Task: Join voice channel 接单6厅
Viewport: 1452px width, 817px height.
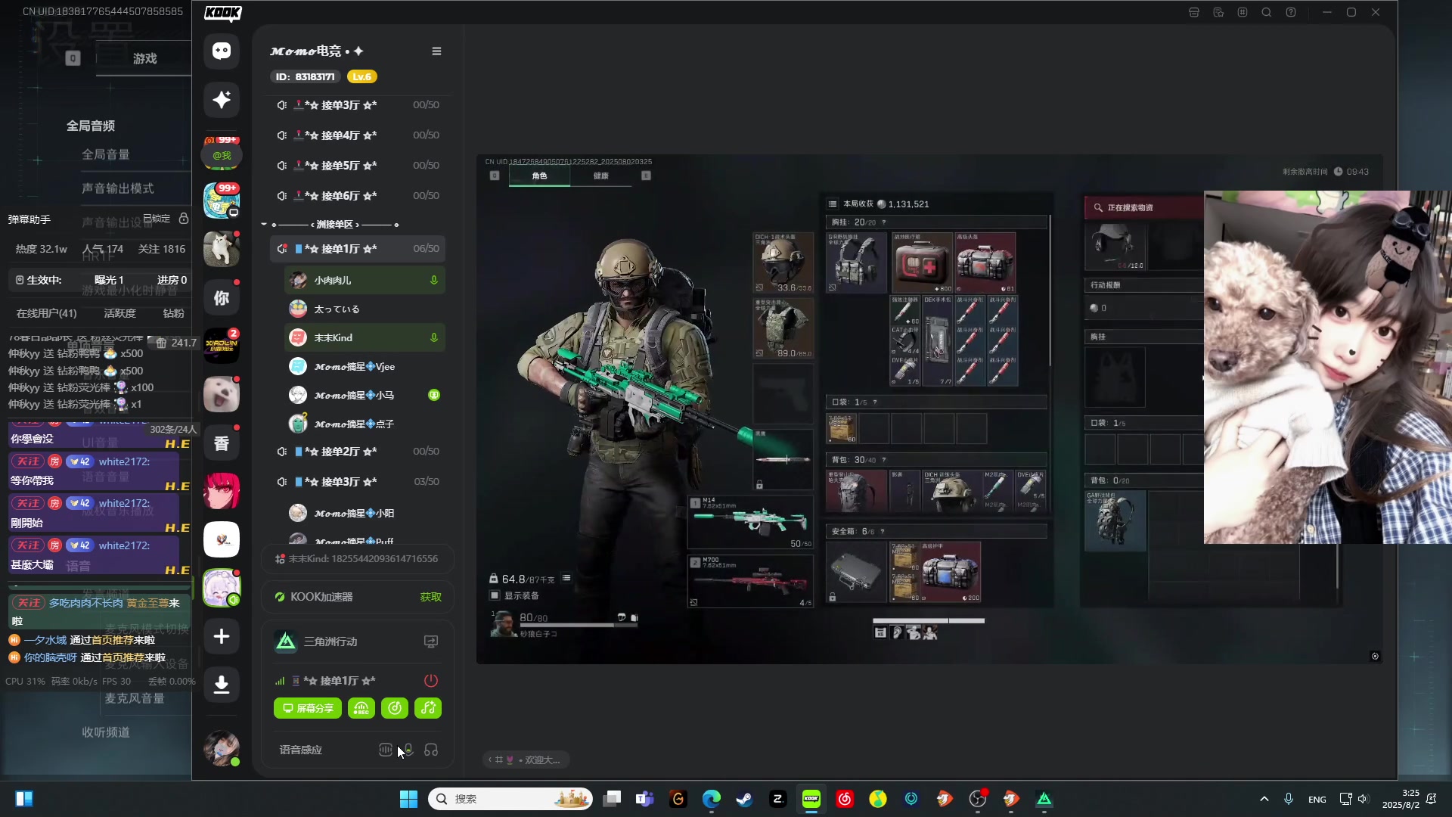Action: tap(357, 196)
